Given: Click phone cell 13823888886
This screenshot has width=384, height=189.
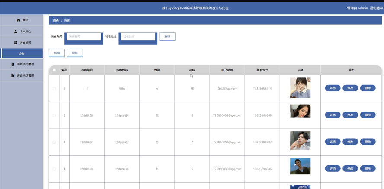Looking at the screenshot, I should [262, 169].
